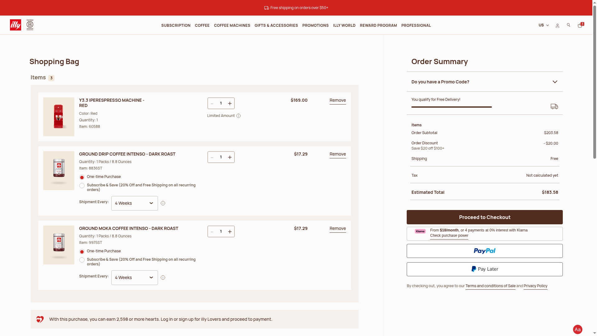Increase Y3.3 machine quantity with plus
Viewport: 597px width, 336px height.
tap(230, 103)
